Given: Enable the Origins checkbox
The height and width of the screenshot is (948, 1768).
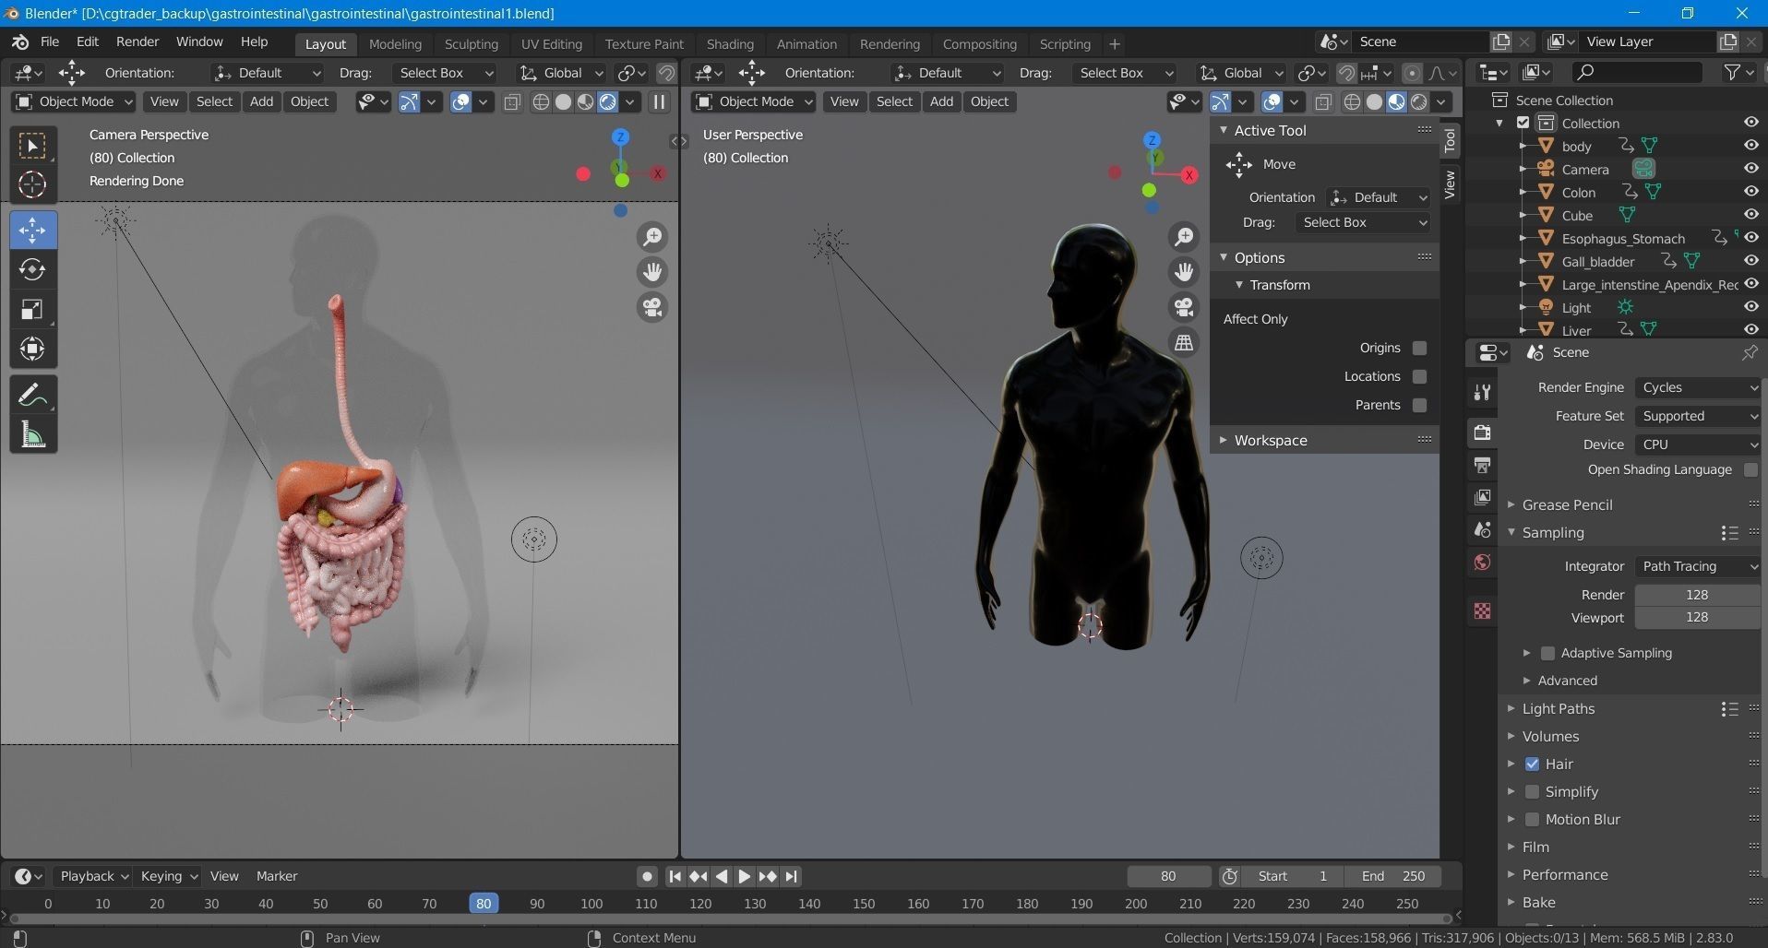Looking at the screenshot, I should 1419,348.
